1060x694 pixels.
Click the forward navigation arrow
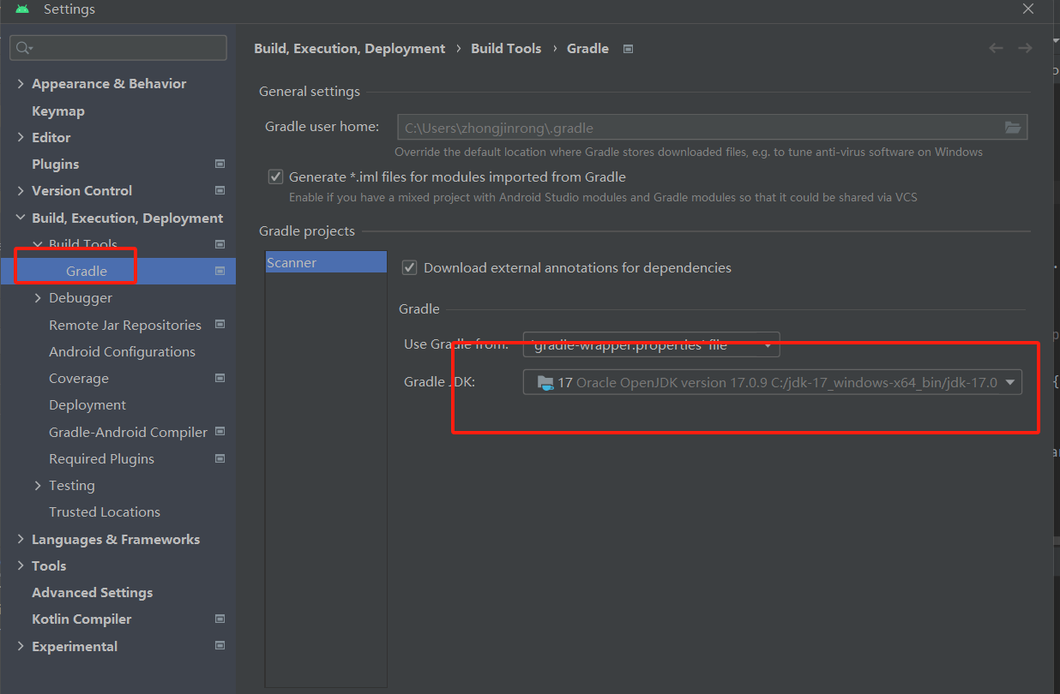[1025, 48]
